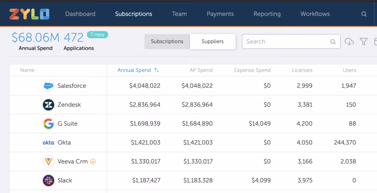
Task: Sort by the Licenses column header
Action: click(302, 70)
